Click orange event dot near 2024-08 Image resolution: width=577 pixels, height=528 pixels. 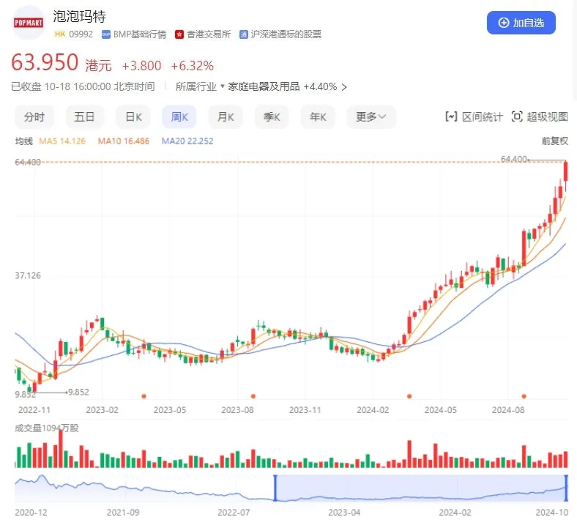[x=524, y=396]
